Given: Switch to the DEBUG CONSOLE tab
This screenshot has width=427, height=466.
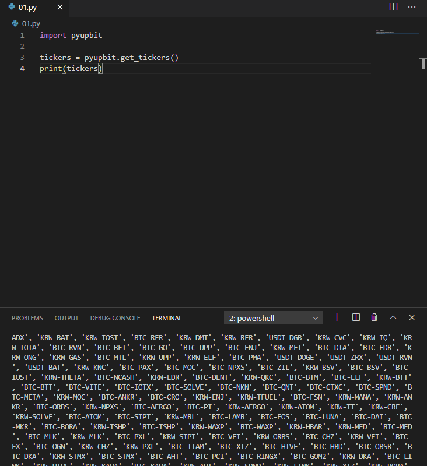Looking at the screenshot, I should pyautogui.click(x=115, y=318).
